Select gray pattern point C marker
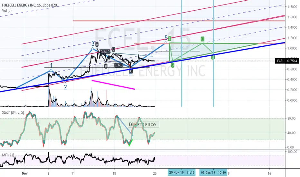300x177 pixels. pyautogui.click(x=113, y=49)
